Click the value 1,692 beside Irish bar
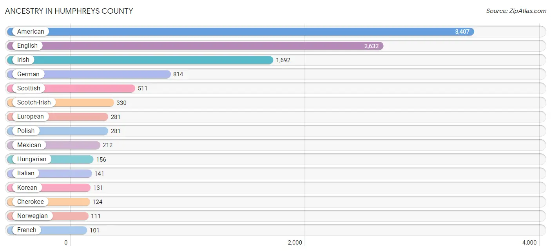551x252 pixels. (283, 60)
